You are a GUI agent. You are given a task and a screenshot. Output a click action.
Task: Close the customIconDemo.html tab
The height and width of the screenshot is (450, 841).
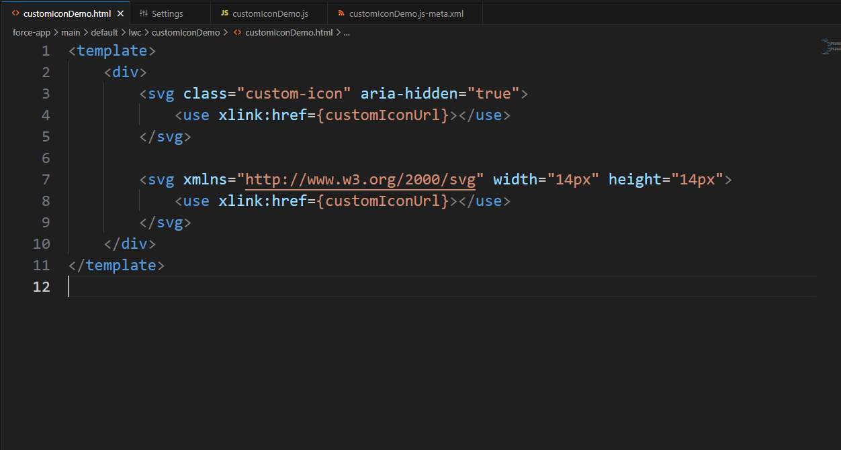coord(120,12)
